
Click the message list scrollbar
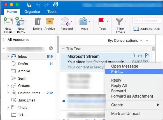153,49
